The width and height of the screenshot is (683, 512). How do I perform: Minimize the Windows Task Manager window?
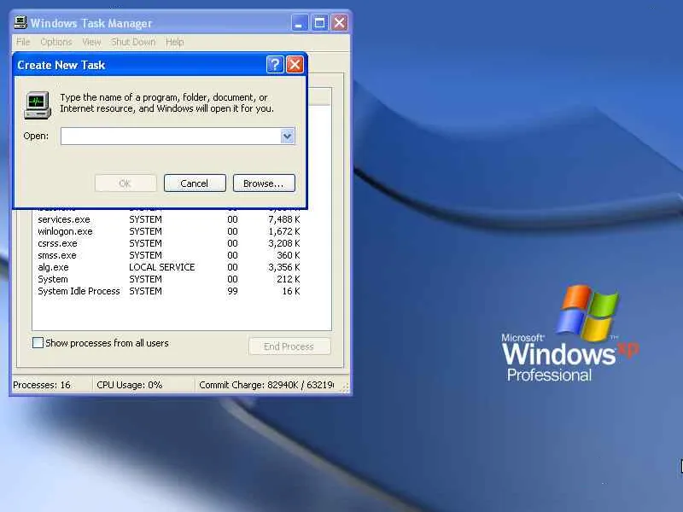click(x=300, y=23)
